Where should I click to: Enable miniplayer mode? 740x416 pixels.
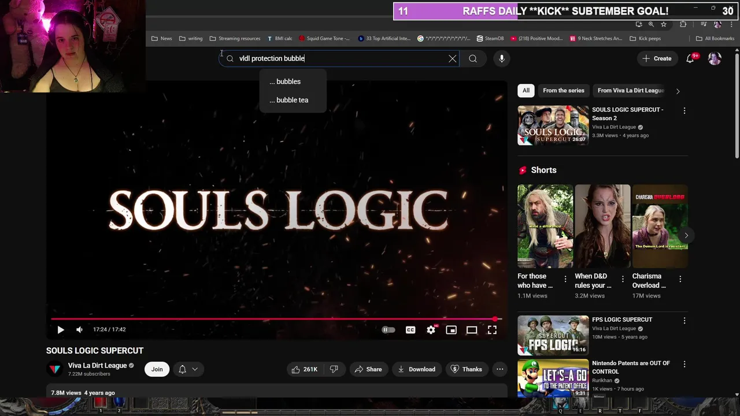click(452, 330)
